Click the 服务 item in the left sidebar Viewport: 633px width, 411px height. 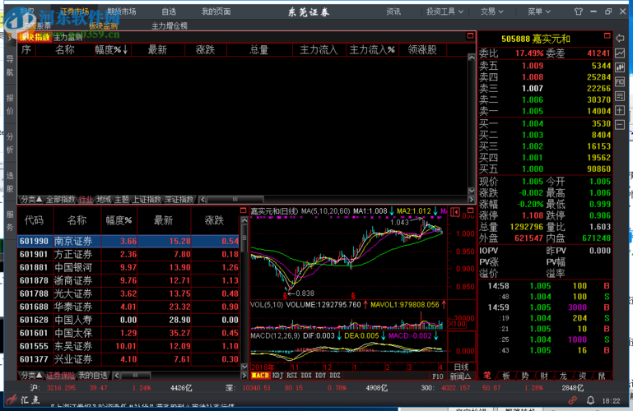[x=10, y=220]
